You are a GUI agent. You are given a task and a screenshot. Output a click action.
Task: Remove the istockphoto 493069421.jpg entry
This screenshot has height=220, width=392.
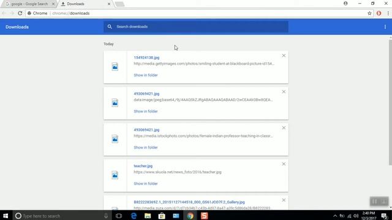click(284, 128)
